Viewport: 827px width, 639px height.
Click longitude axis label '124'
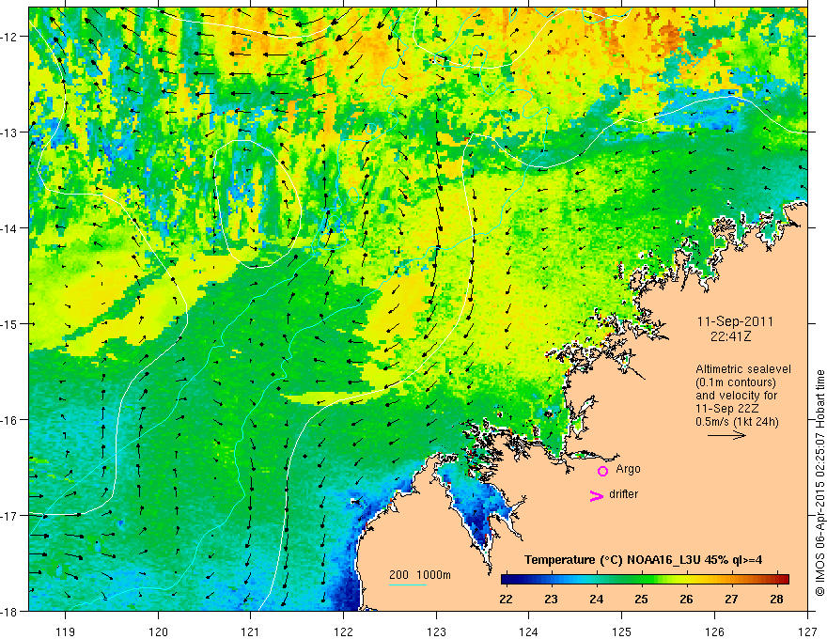pos(529,631)
